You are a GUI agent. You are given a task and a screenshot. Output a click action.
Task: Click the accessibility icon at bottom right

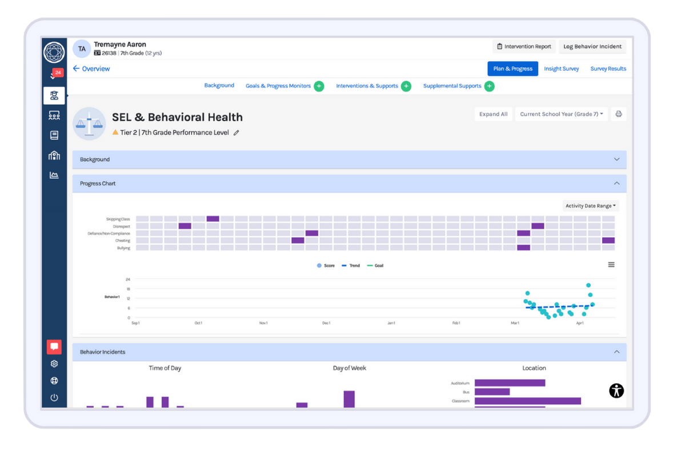[x=616, y=391]
